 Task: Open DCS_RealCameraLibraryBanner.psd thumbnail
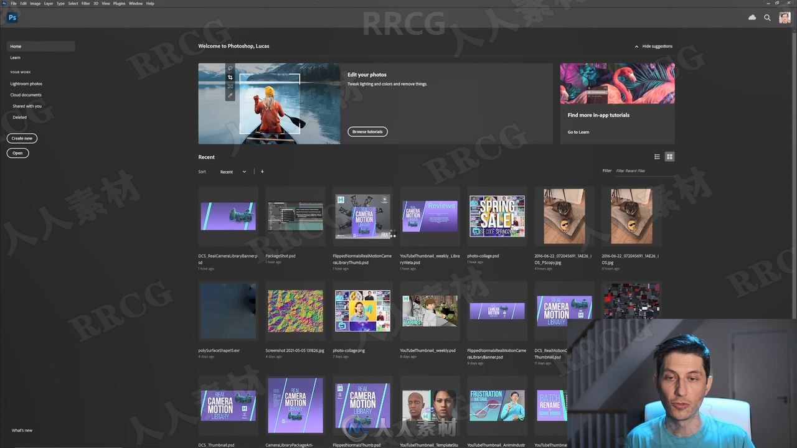tap(228, 217)
